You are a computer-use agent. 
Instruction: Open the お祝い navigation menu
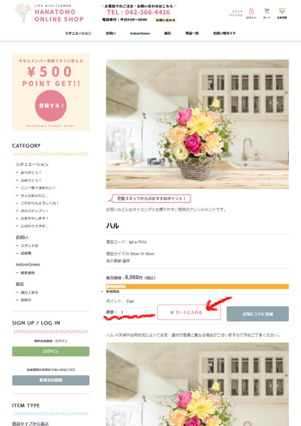(x=110, y=33)
